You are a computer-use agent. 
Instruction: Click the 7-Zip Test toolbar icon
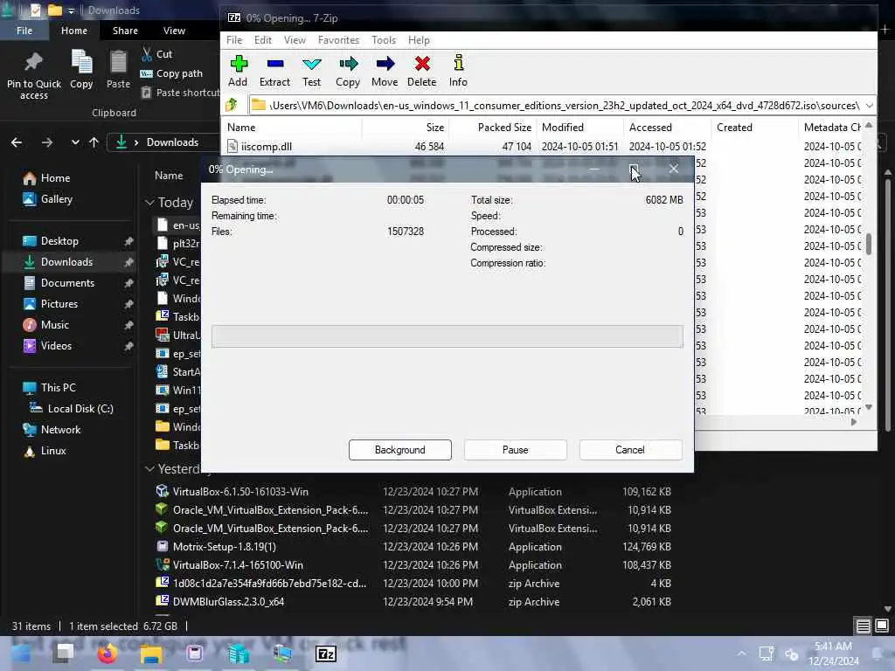[x=312, y=71]
